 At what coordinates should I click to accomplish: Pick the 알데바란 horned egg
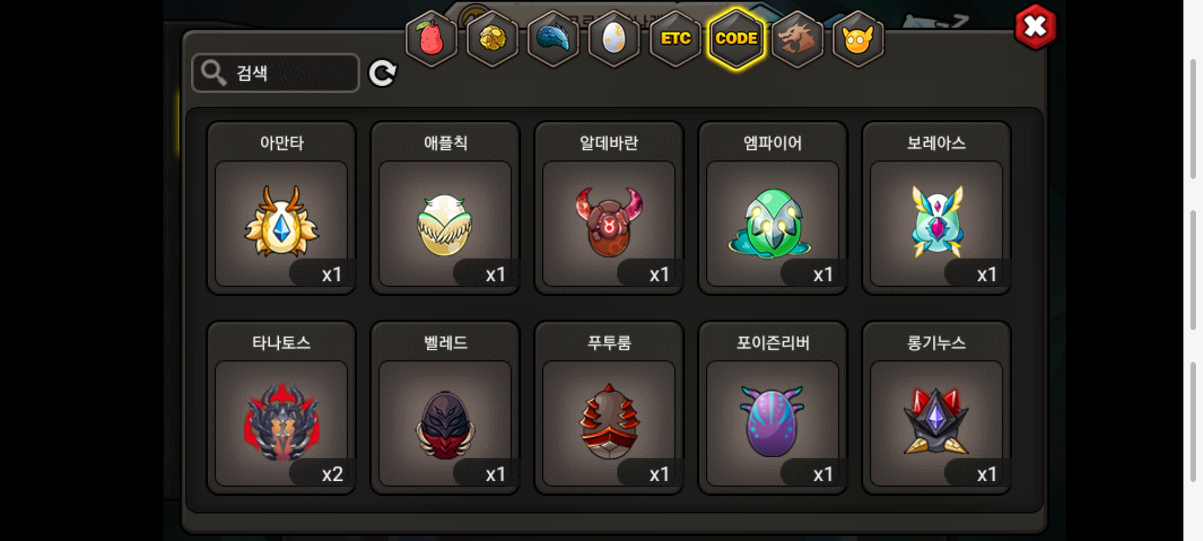point(609,208)
